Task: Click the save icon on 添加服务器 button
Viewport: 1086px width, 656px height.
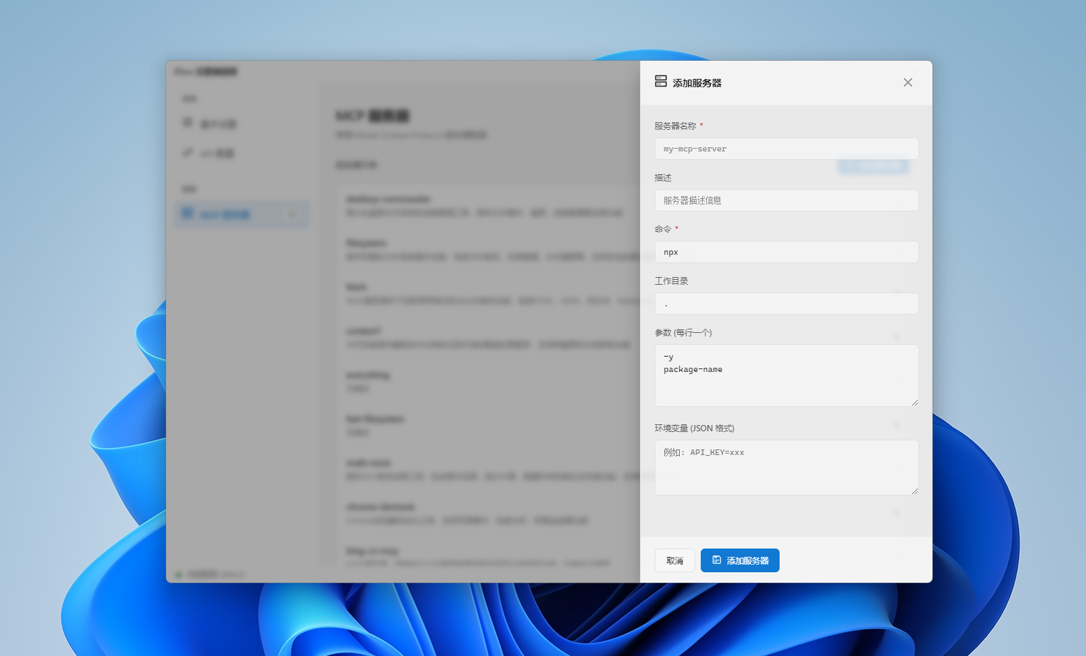Action: click(716, 560)
